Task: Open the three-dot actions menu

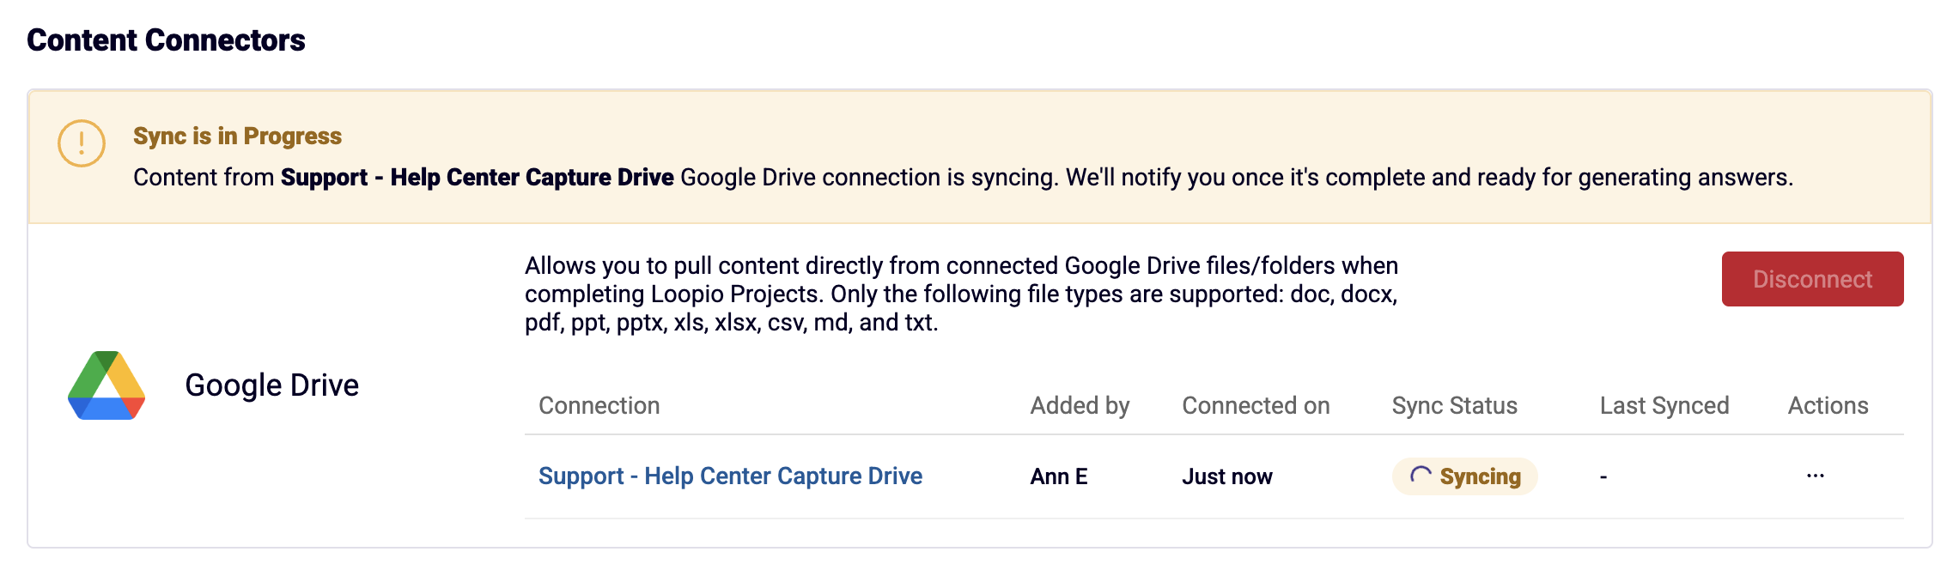Action: 1815,476
